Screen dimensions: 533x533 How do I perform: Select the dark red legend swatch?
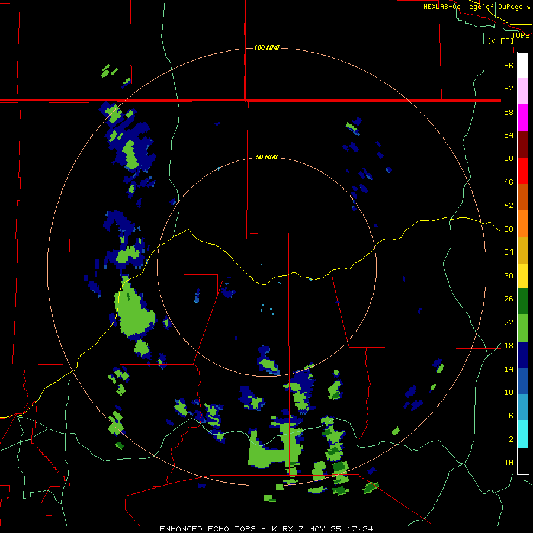pos(523,144)
